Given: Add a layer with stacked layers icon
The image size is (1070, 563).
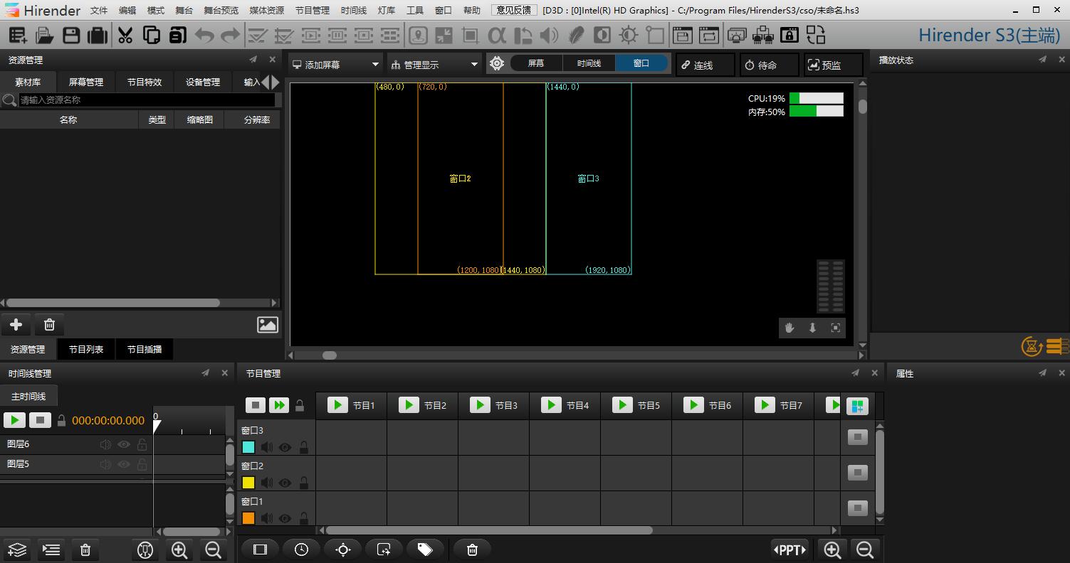Looking at the screenshot, I should point(17,549).
